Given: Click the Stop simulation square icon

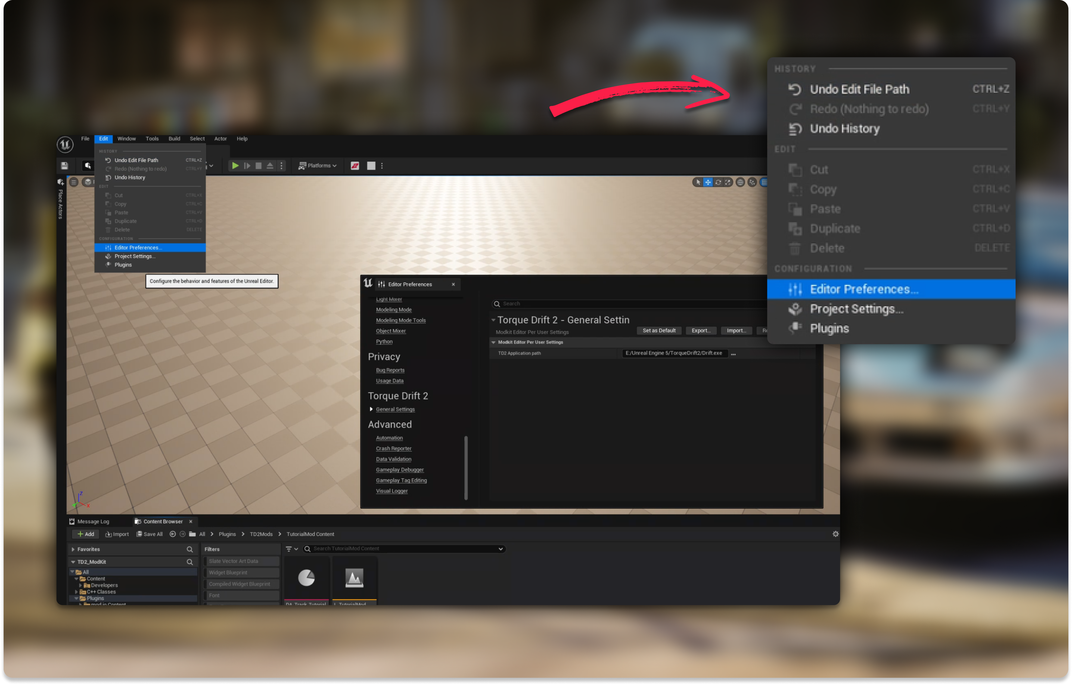Looking at the screenshot, I should click(x=258, y=165).
